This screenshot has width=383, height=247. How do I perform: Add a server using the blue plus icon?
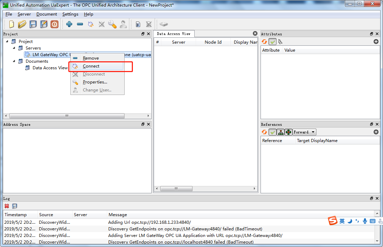[69, 24]
